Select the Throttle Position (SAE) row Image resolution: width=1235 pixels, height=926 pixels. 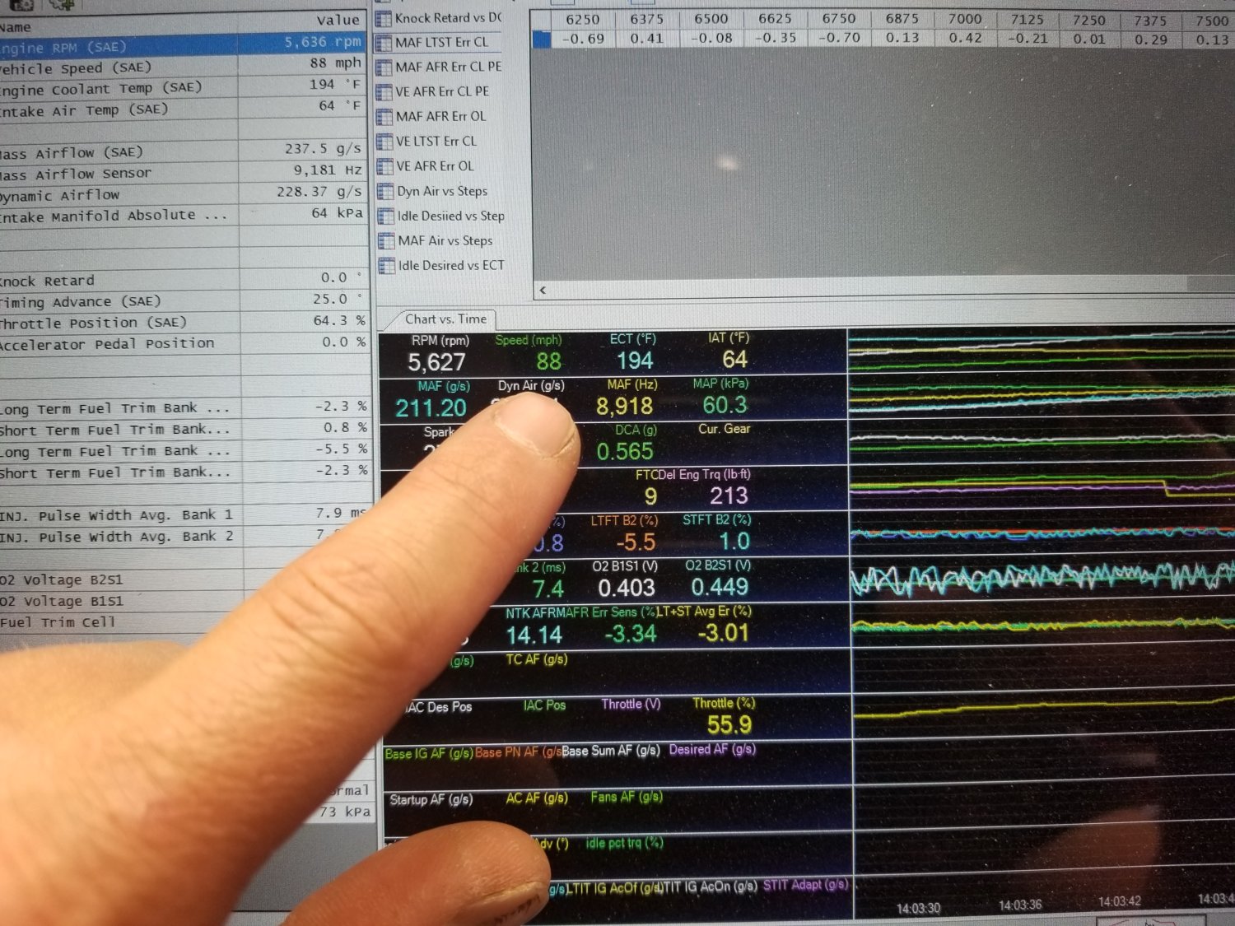coord(183,323)
